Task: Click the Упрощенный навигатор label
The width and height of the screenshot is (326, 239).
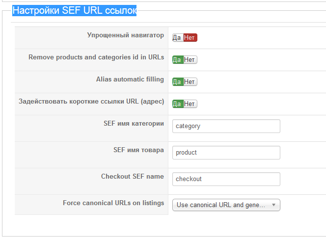Action: pyautogui.click(x=125, y=35)
